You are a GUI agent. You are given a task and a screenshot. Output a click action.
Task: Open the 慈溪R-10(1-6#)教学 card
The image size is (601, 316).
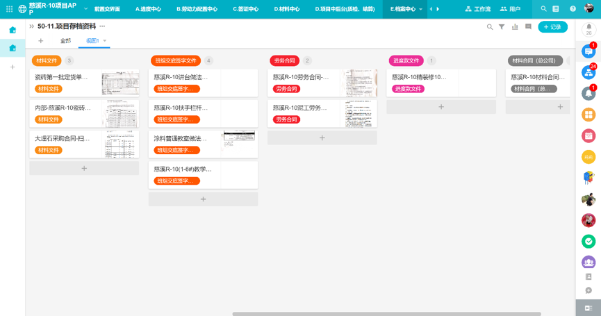pos(203,174)
